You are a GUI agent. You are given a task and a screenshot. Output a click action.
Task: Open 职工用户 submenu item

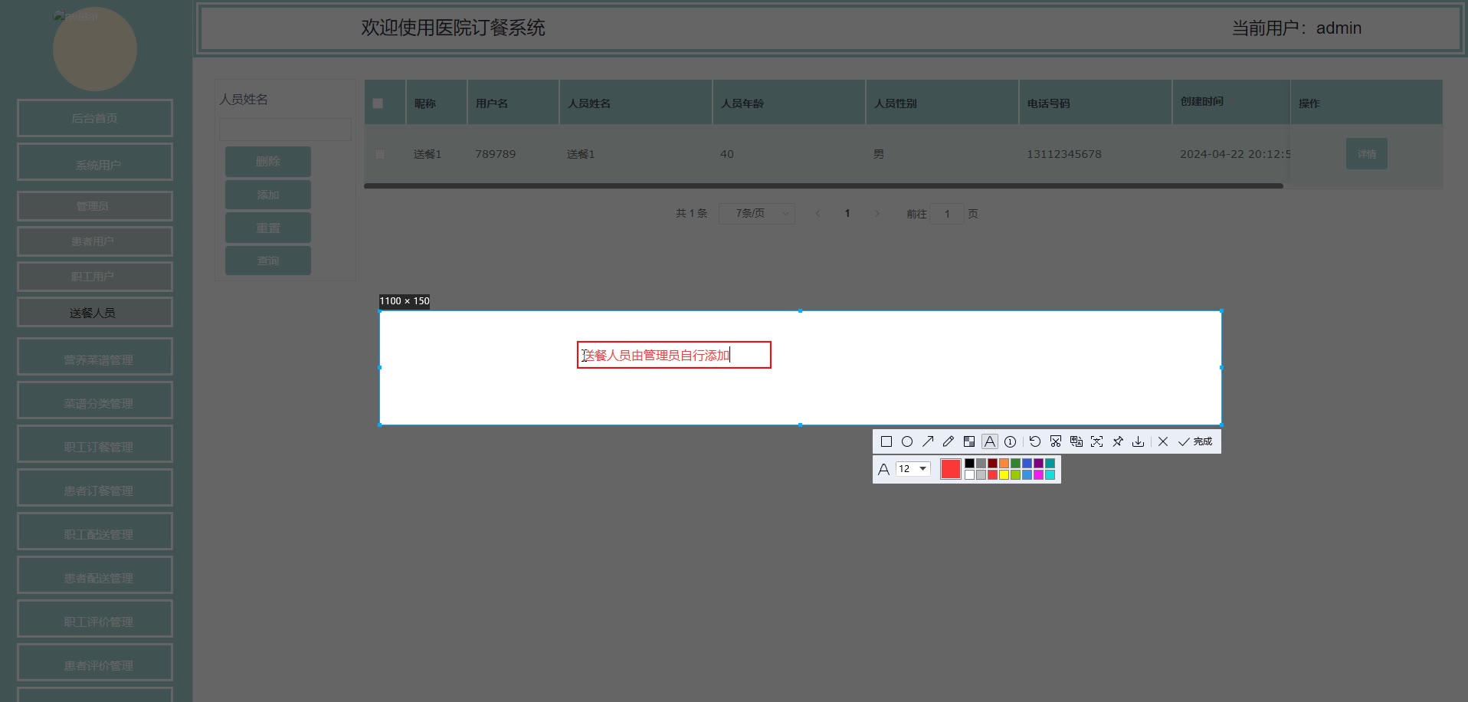click(95, 277)
